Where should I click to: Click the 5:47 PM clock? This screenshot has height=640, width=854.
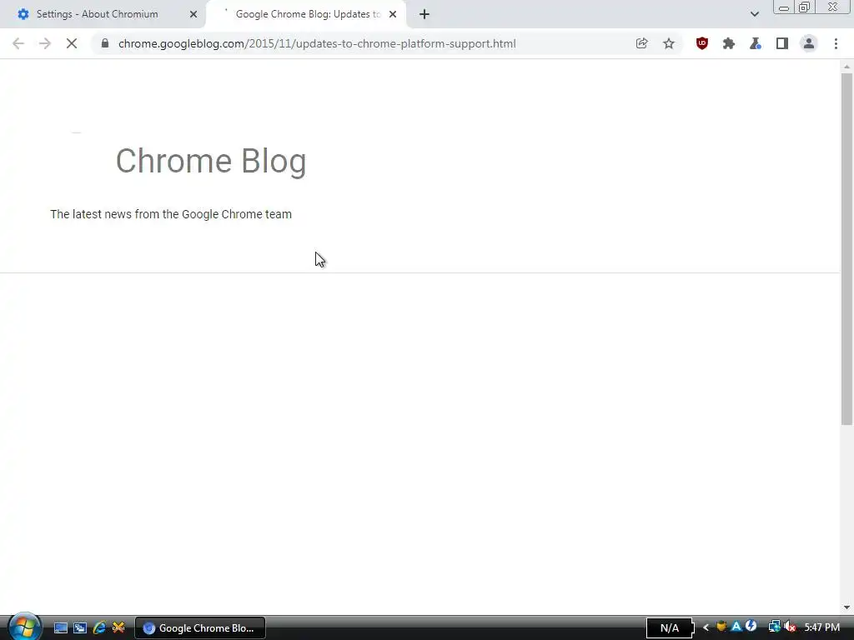821,627
